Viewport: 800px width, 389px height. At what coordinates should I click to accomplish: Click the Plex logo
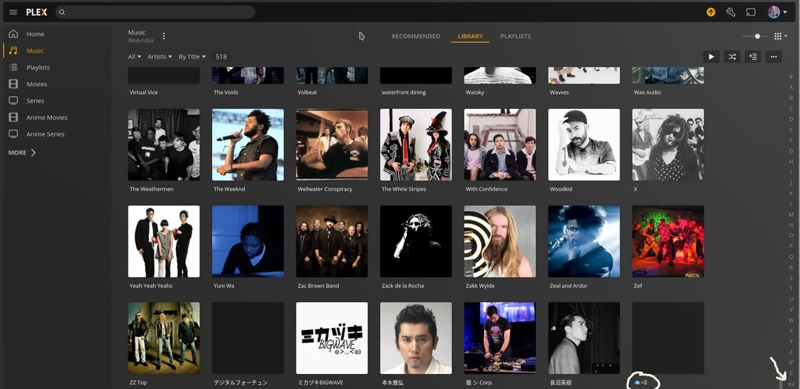[x=37, y=13]
